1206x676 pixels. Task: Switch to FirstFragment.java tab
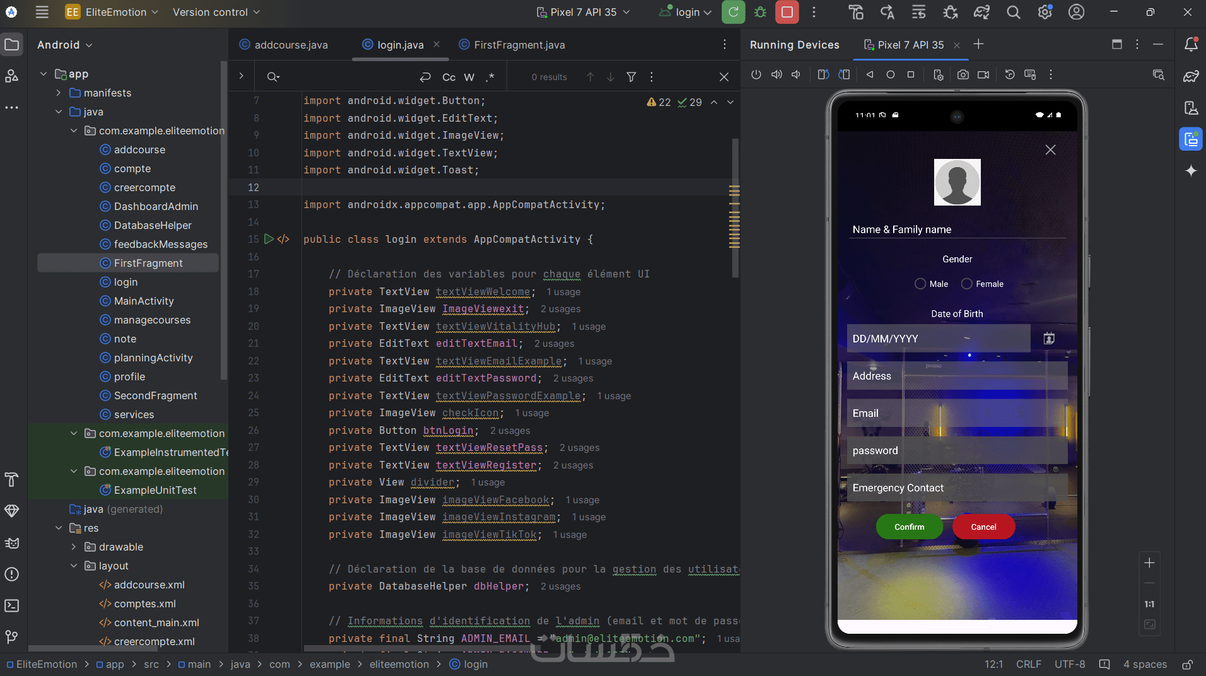(x=512, y=45)
